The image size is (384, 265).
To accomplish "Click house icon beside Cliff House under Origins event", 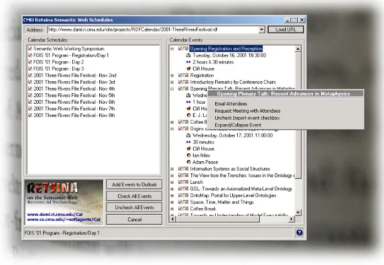I will pyautogui.click(x=188, y=149).
